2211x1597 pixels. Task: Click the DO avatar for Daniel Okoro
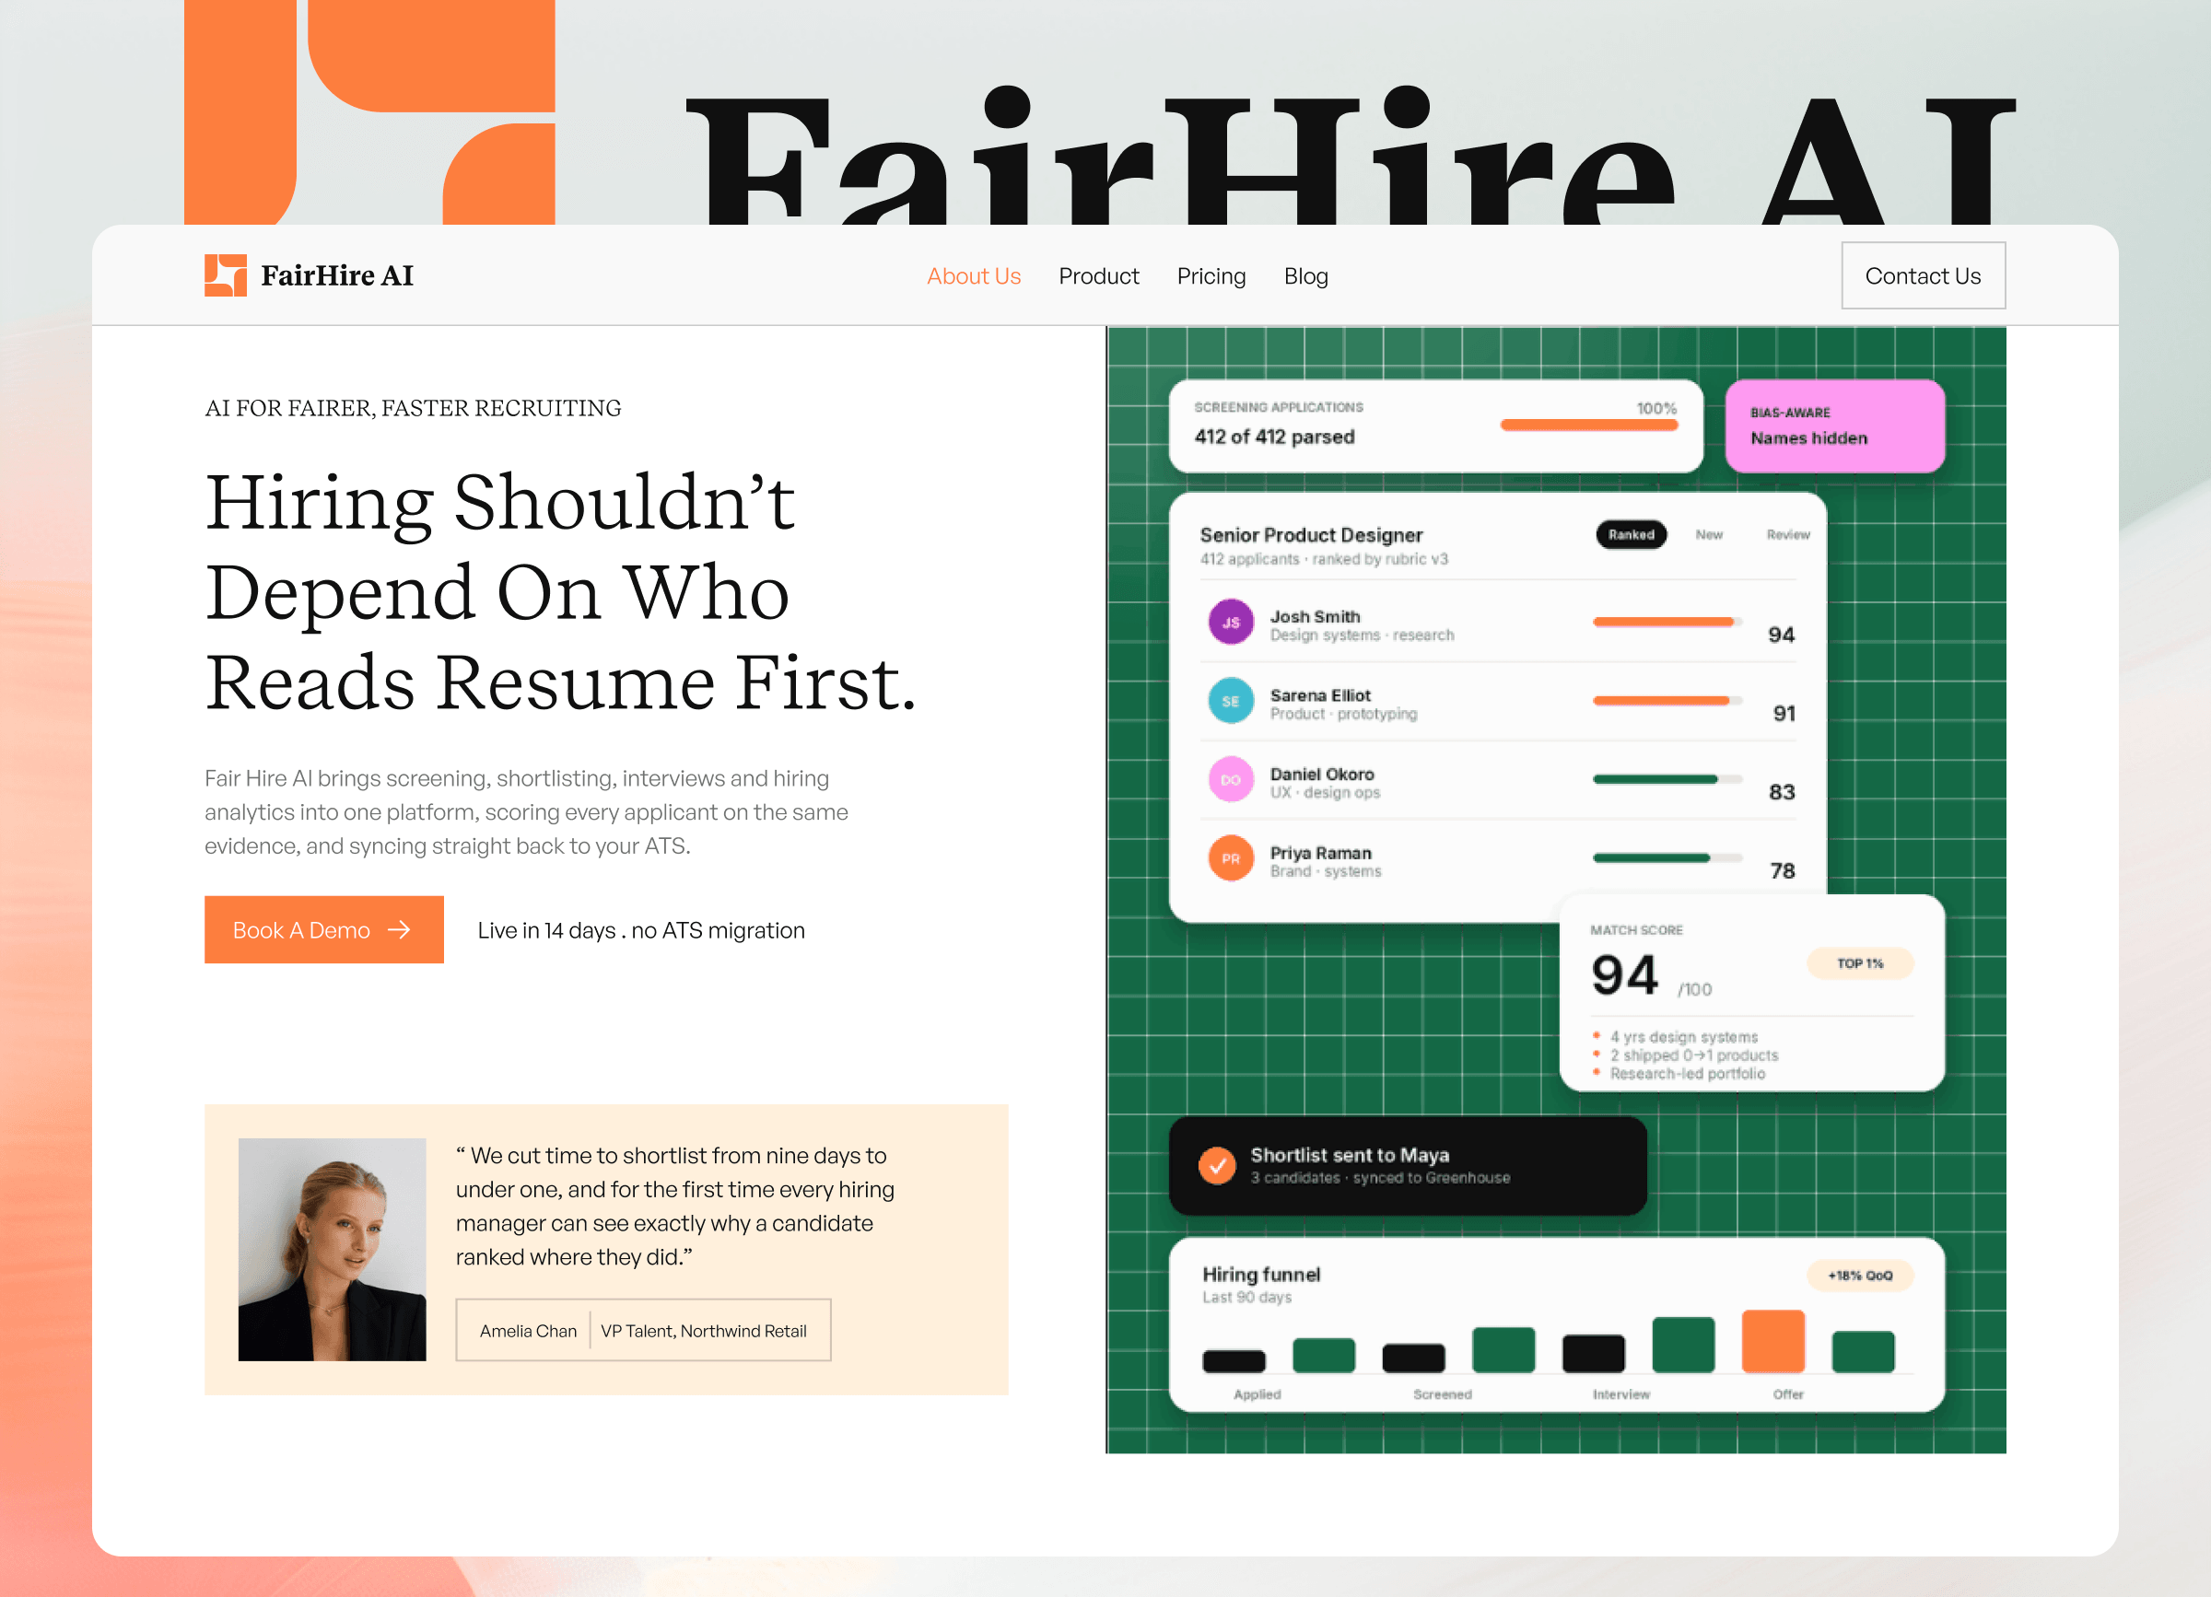point(1232,779)
